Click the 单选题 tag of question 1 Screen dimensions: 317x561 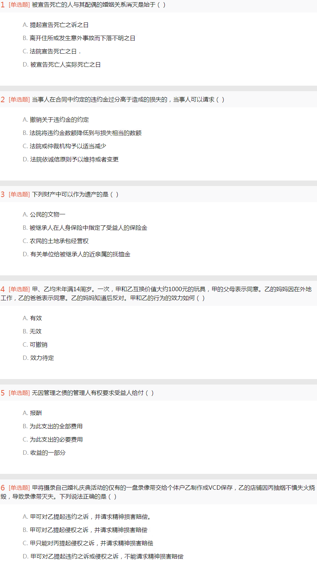coord(19,5)
